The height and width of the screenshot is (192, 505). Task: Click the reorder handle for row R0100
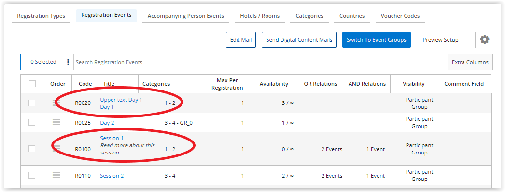tap(56, 148)
